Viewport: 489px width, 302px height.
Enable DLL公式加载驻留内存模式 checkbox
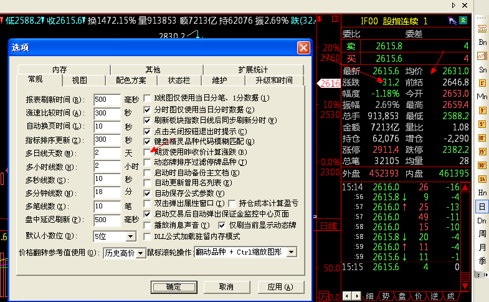point(147,236)
